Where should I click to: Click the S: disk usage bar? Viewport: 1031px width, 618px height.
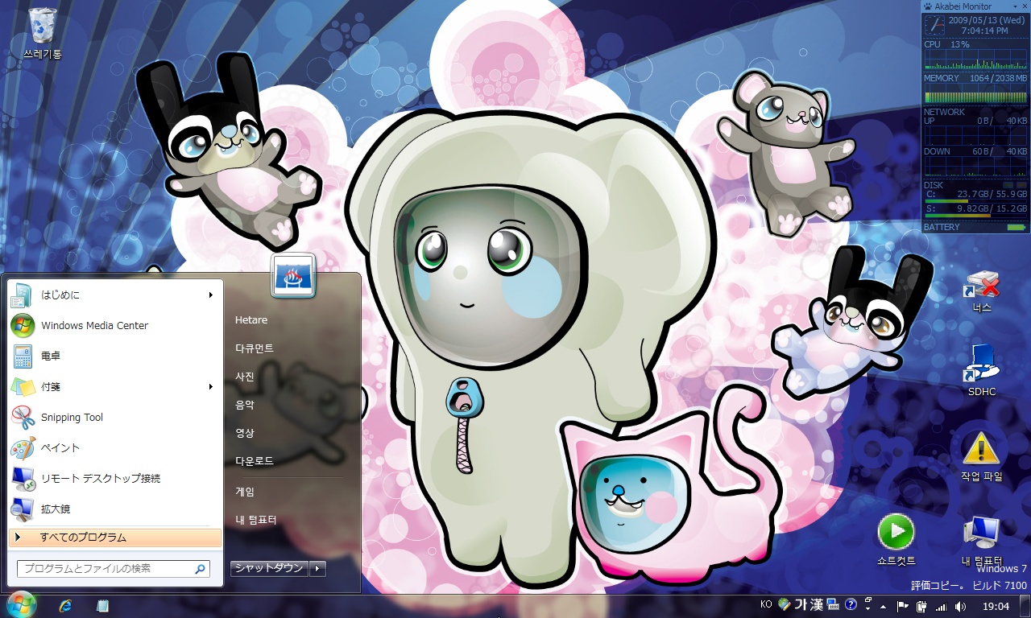click(x=975, y=216)
